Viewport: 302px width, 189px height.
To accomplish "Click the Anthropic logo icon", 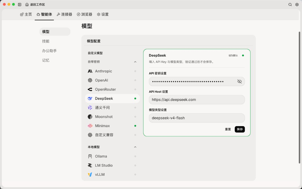I will pyautogui.click(x=90, y=71).
